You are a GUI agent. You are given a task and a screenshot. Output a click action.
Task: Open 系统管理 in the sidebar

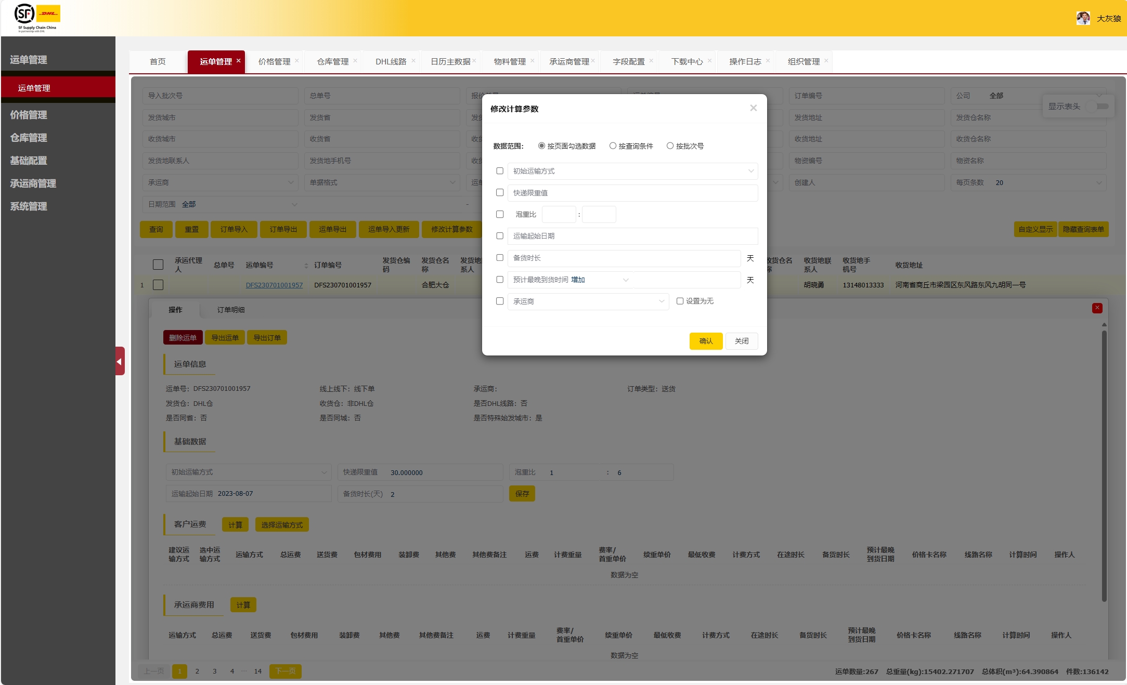(x=29, y=206)
